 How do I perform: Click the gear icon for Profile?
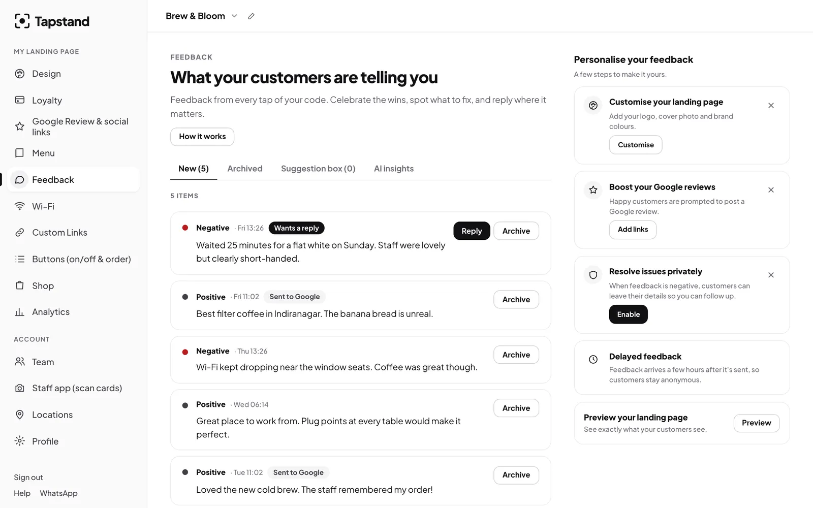tap(20, 441)
